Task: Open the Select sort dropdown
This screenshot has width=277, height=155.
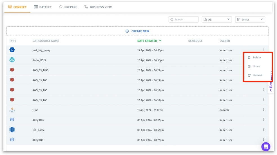Action: [x=250, y=19]
